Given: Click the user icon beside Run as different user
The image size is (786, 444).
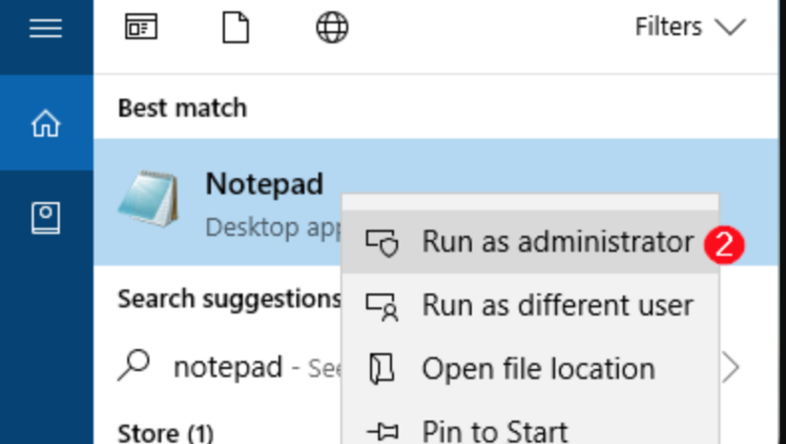Looking at the screenshot, I should click(382, 306).
